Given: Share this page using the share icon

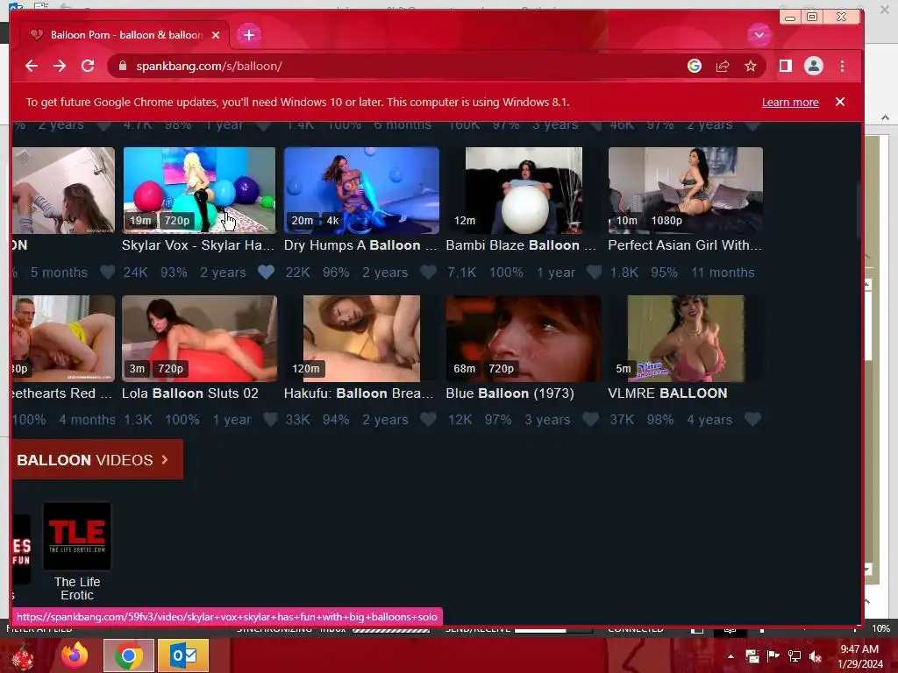Looking at the screenshot, I should tap(723, 66).
